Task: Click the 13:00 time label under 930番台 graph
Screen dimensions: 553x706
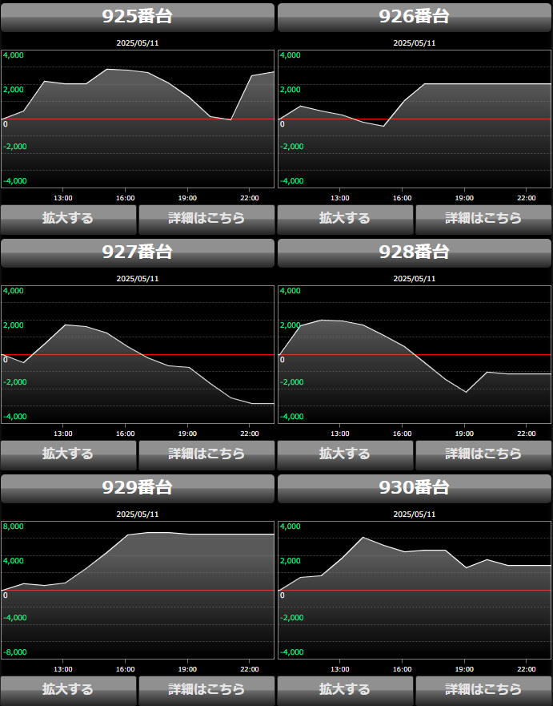Action: pos(340,669)
